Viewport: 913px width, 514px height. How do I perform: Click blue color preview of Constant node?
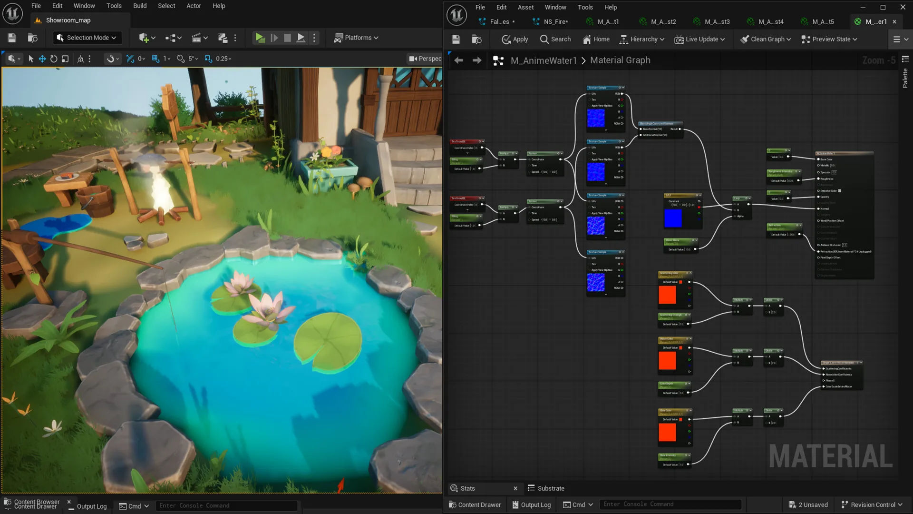[673, 218]
